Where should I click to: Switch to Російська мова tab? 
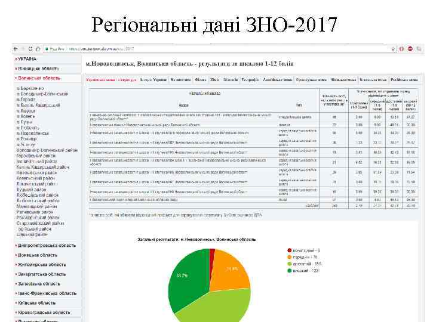click(x=404, y=80)
